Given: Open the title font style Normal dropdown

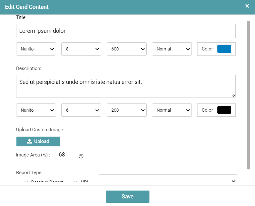Looking at the screenshot, I should coord(172,49).
